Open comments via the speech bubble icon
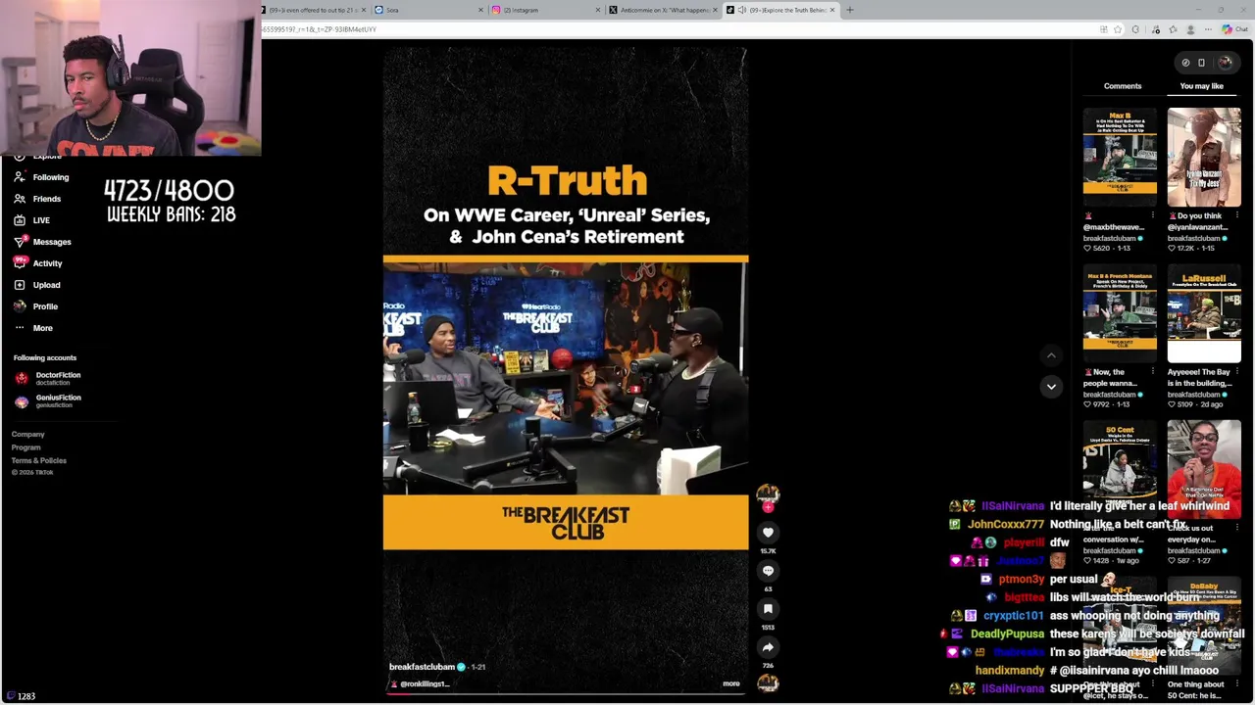1255x705 pixels. pos(768,571)
